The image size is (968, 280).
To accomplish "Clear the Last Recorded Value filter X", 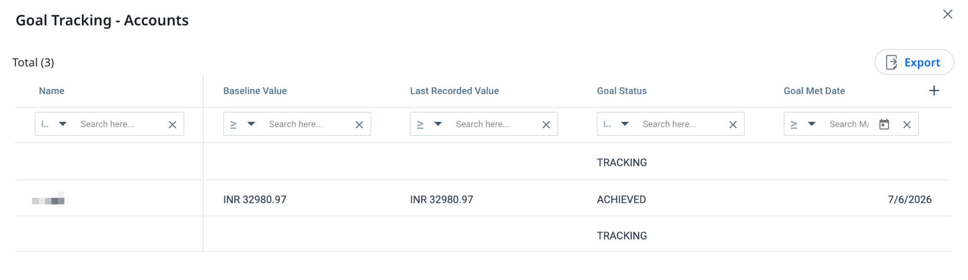I will point(546,125).
